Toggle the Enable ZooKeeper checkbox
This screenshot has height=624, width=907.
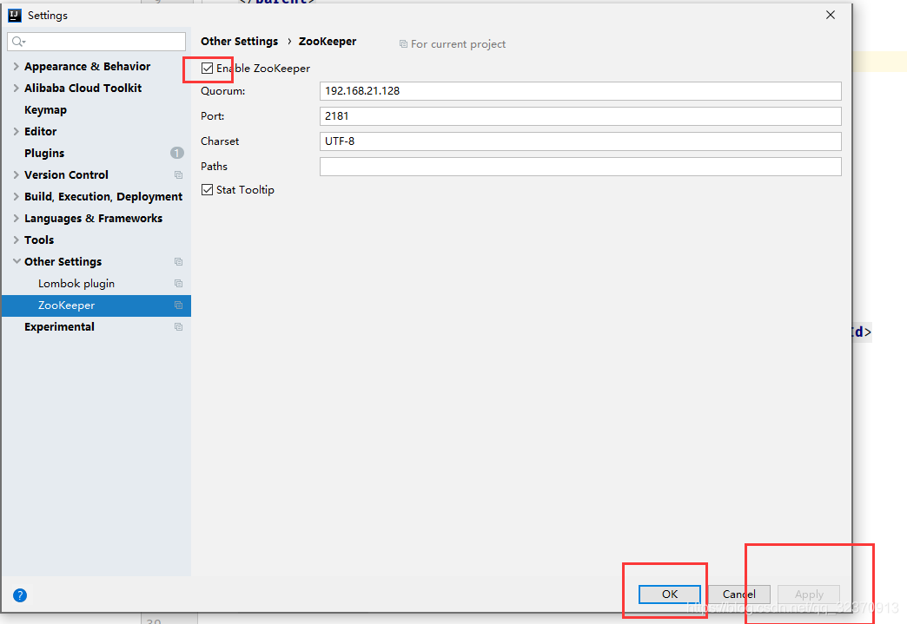tap(207, 69)
